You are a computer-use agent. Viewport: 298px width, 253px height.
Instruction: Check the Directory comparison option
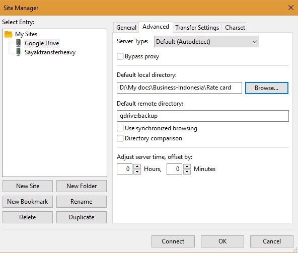point(120,138)
